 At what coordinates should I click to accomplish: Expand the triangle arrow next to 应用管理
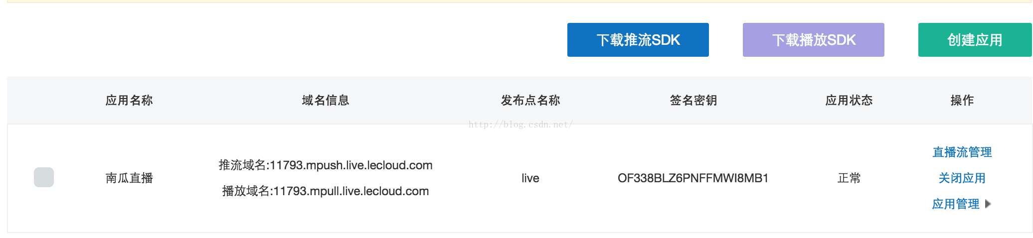point(988,204)
